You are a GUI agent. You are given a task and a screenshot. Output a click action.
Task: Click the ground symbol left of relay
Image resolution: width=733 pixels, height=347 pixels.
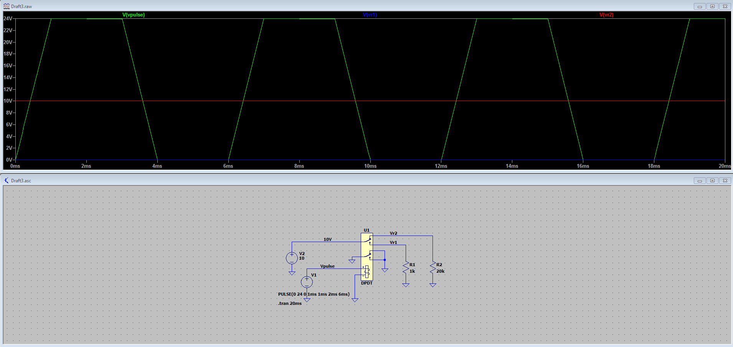pyautogui.click(x=352, y=261)
